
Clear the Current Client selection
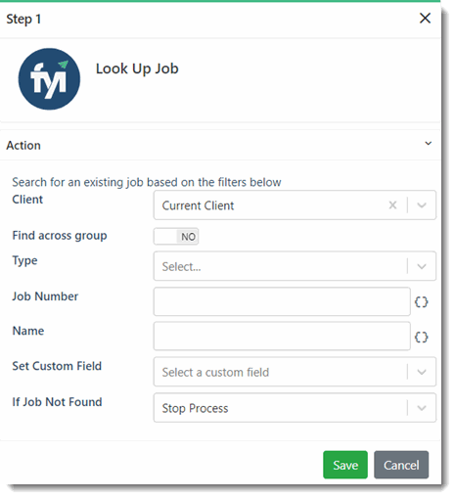[x=392, y=205]
